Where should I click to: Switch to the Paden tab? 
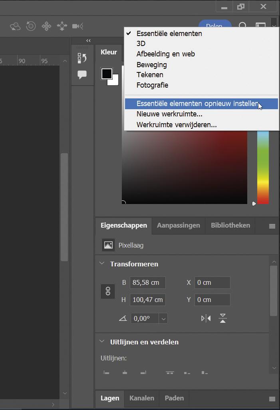(x=174, y=398)
